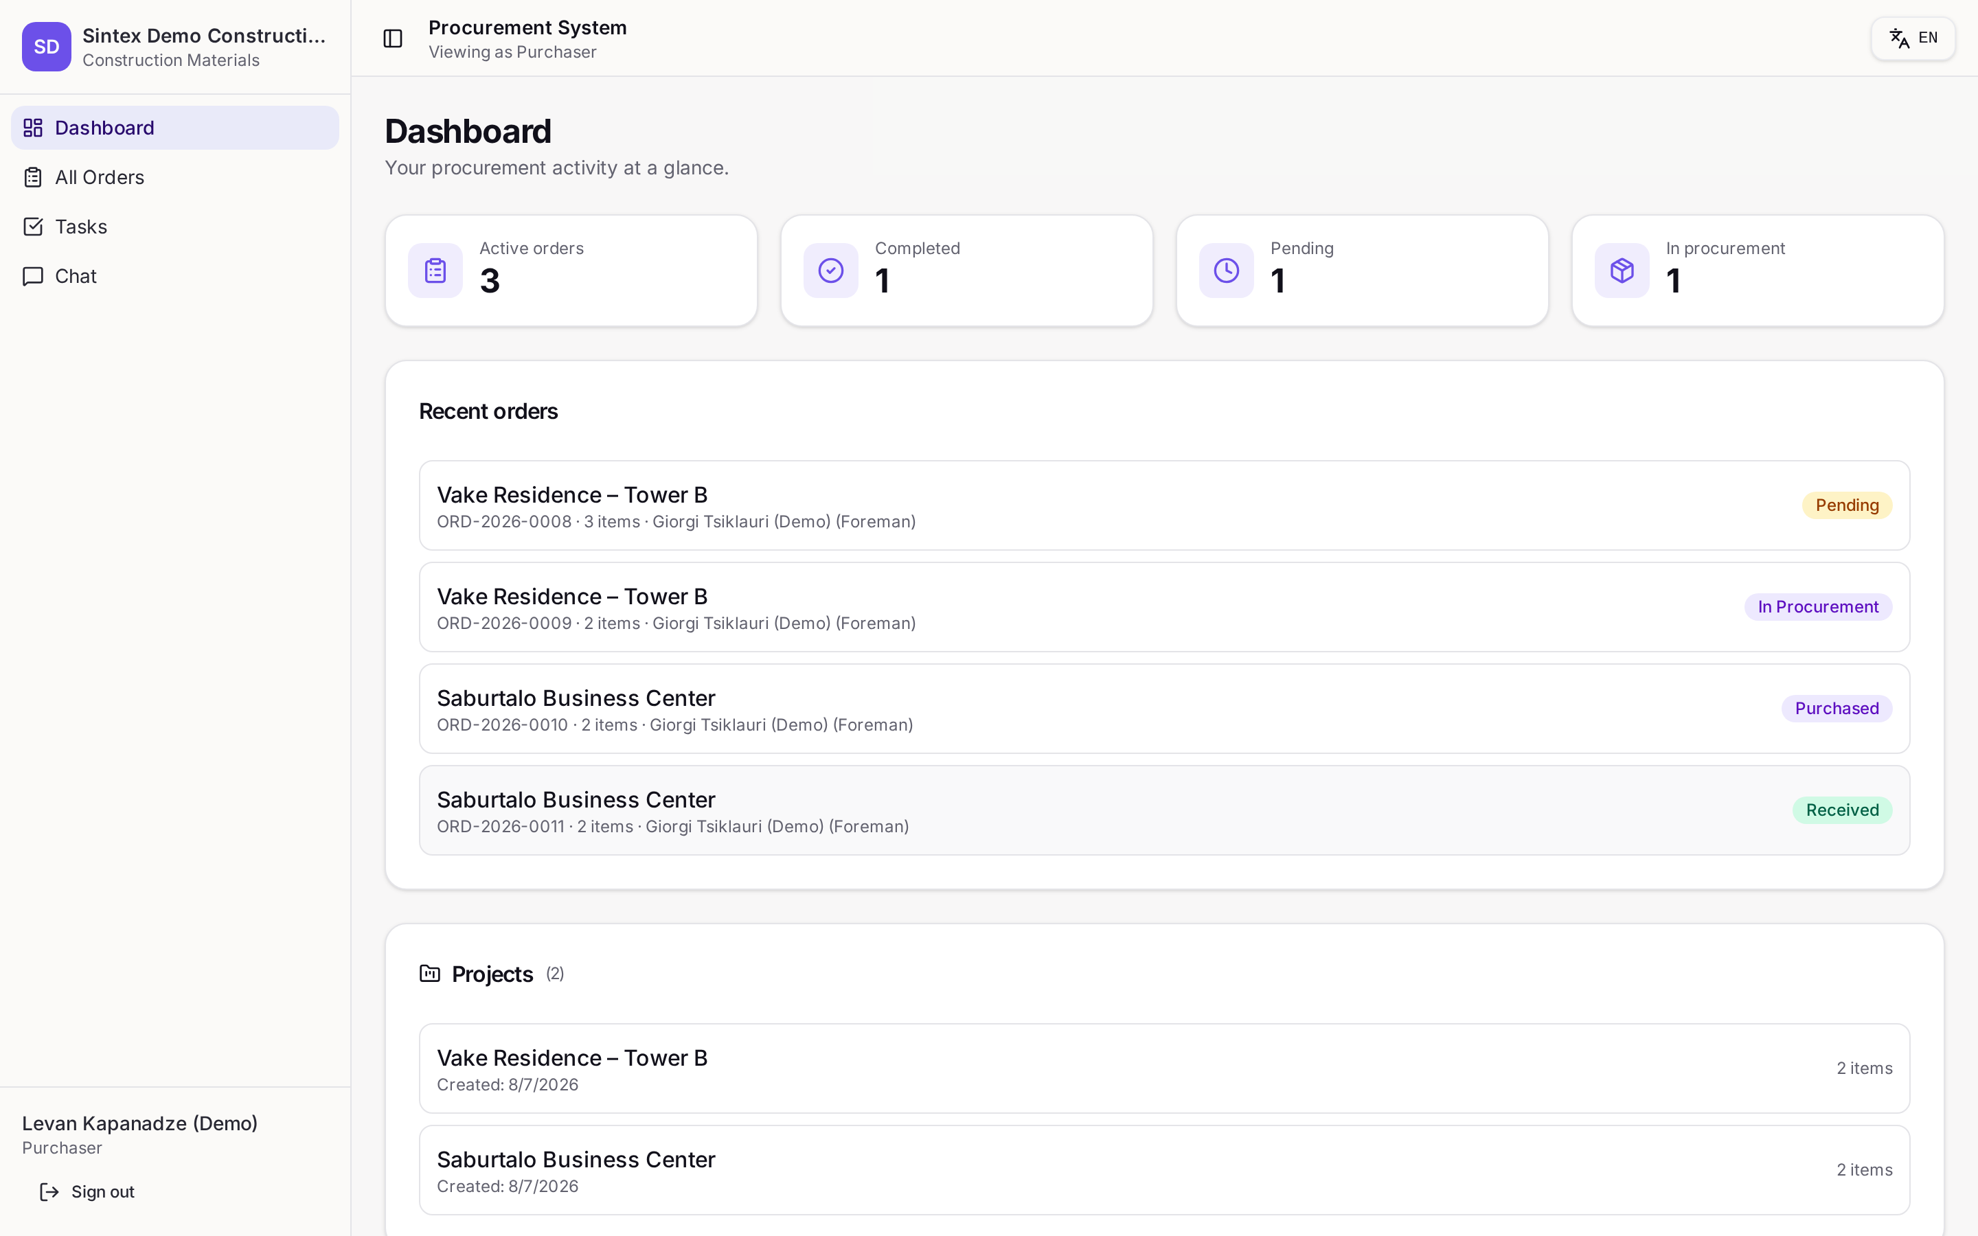Click the Sintex Demo Construction company name
This screenshot has width=1978, height=1236.
(x=203, y=36)
